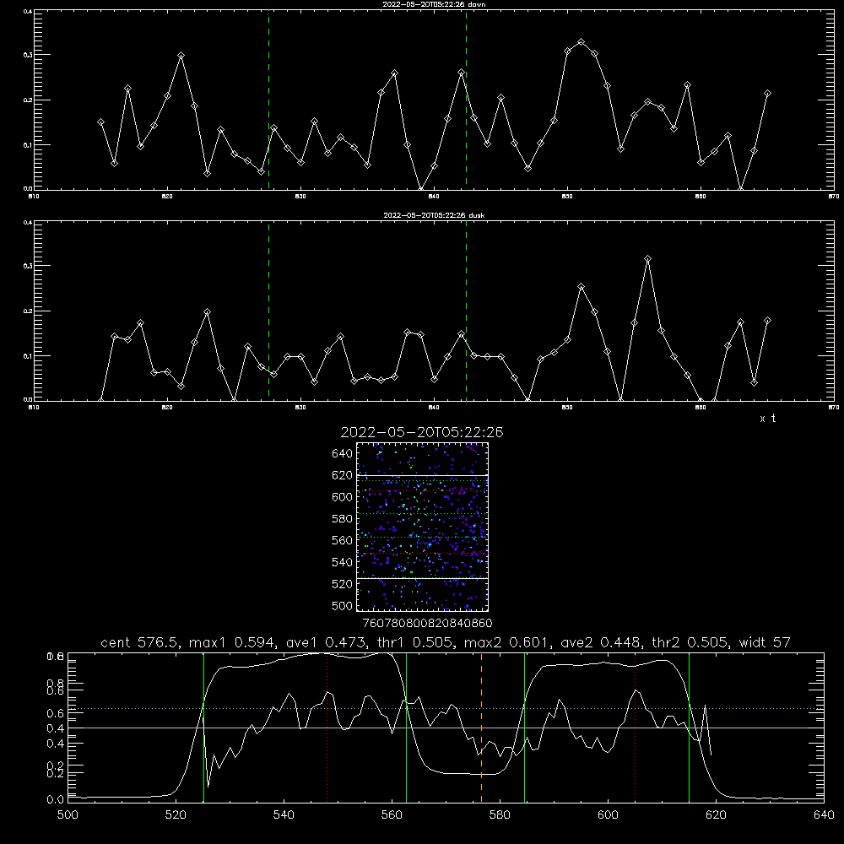The width and height of the screenshot is (844, 844).
Task: Click the red dotted line near 605 in bottom plot
Action: click(636, 728)
